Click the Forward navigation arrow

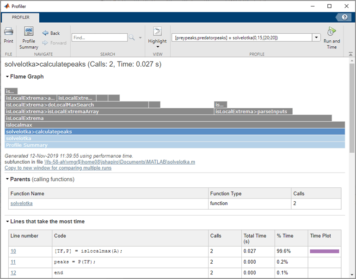tap(54, 43)
